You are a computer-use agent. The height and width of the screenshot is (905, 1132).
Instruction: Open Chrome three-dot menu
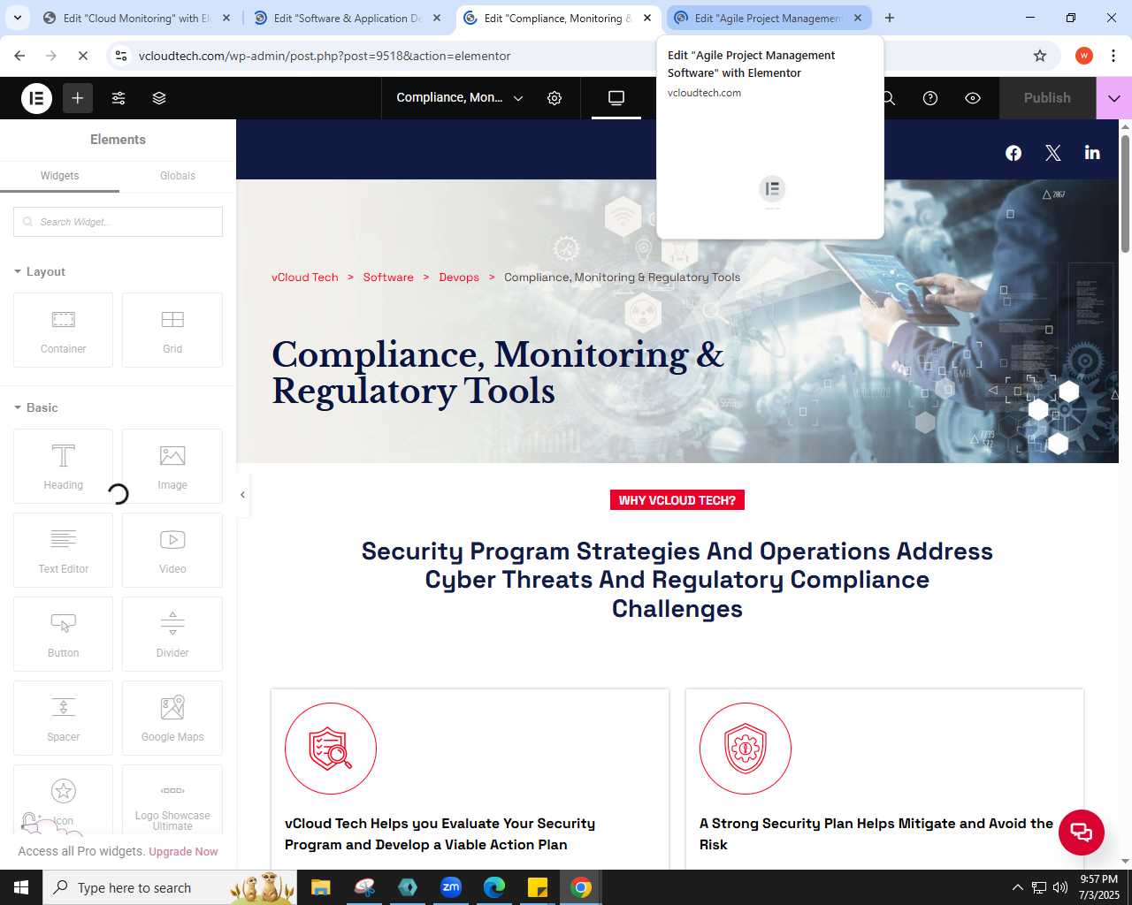pos(1114,56)
